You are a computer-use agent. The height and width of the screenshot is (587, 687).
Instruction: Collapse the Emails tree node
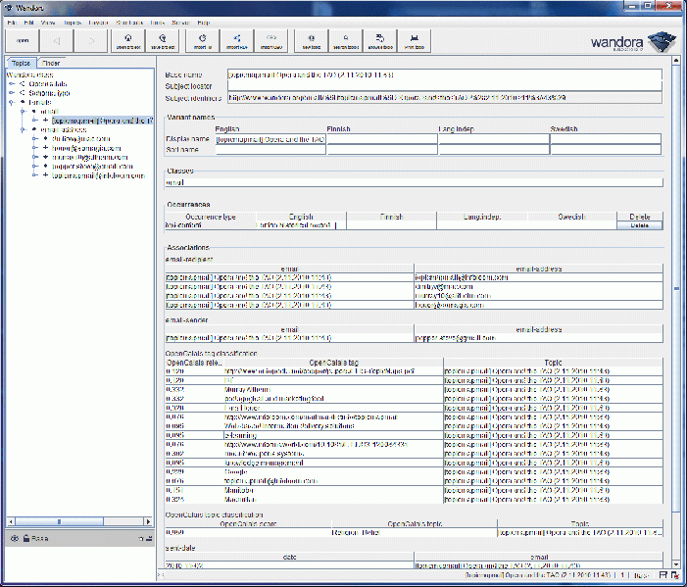pos(12,102)
